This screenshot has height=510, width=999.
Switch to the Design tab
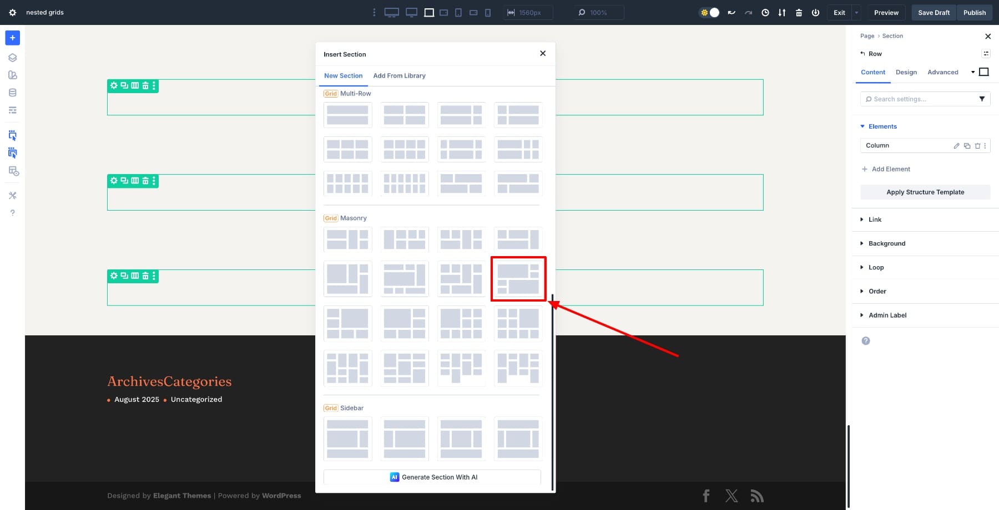[906, 72]
